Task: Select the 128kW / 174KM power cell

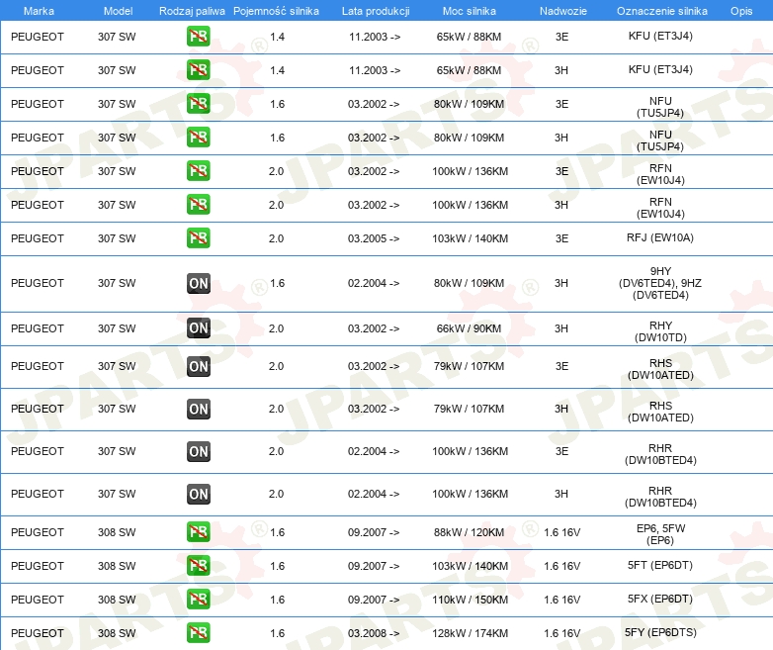Action: coord(470,633)
